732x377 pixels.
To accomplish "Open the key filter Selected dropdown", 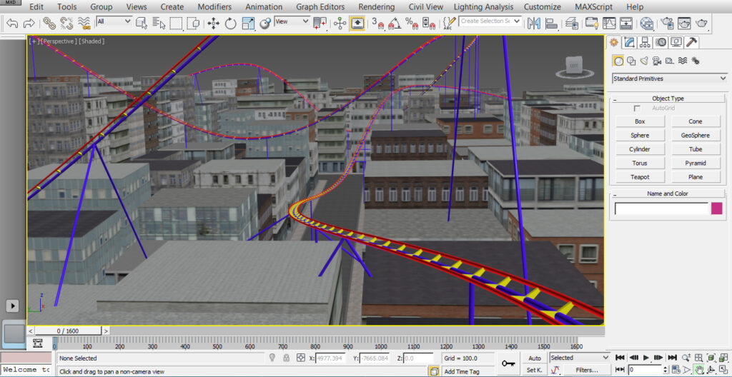I will 580,358.
